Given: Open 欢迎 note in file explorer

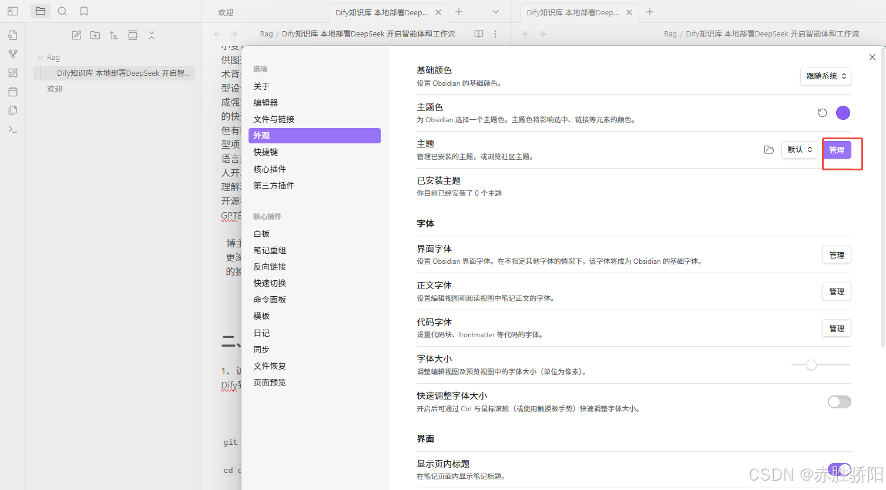Looking at the screenshot, I should 55,89.
